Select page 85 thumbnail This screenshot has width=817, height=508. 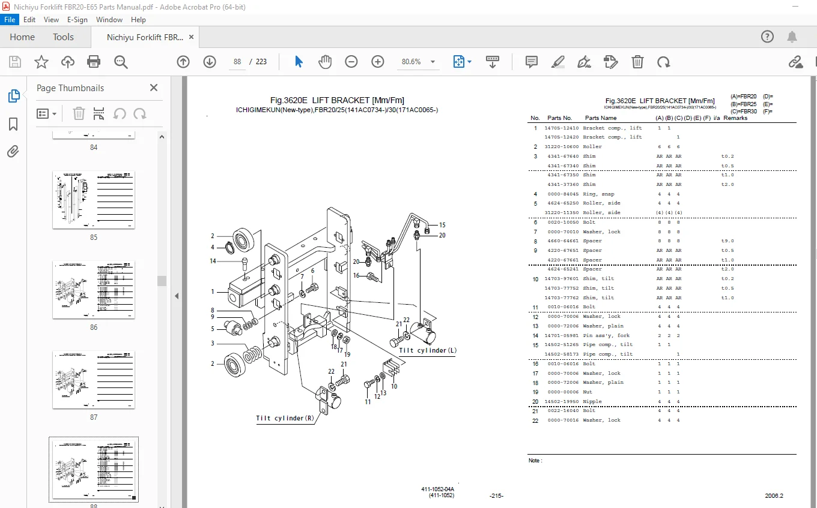point(94,200)
